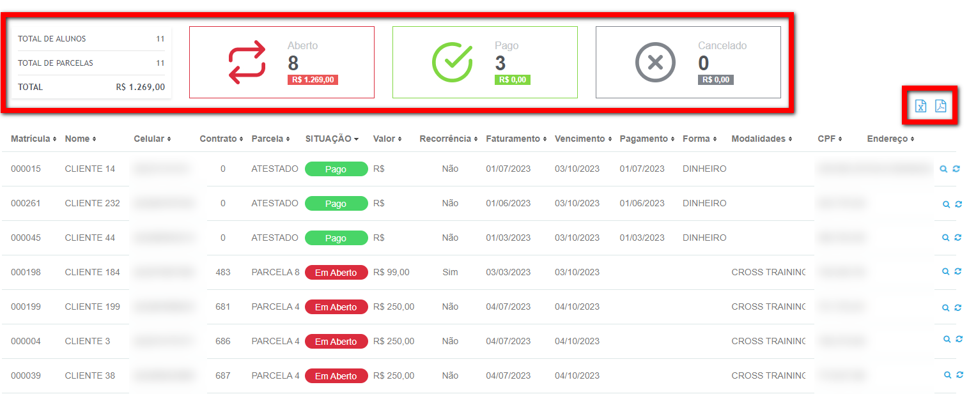The image size is (969, 394).
Task: Click magnifier icon in CLIENTE 232 row
Action: (946, 204)
